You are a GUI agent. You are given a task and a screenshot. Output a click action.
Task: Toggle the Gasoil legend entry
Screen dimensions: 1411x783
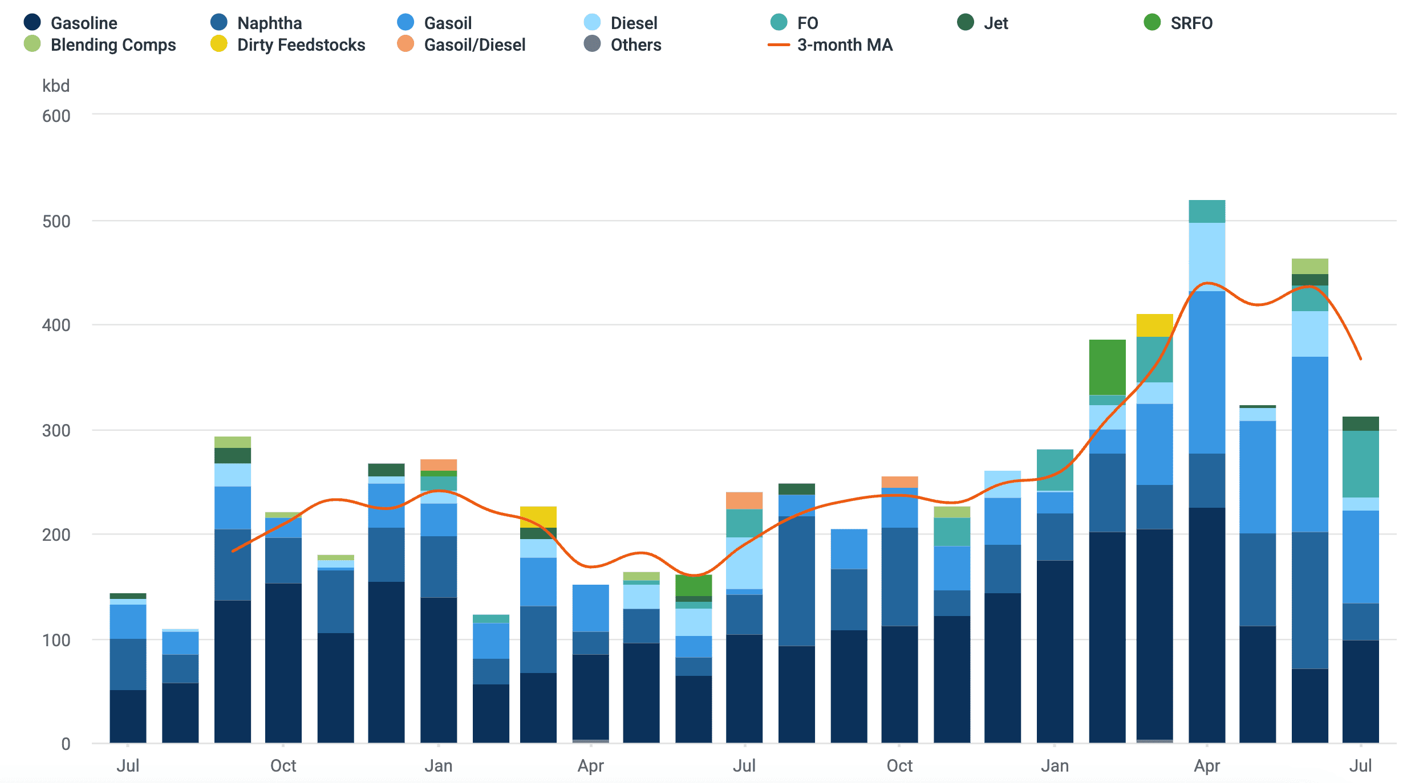coord(435,23)
